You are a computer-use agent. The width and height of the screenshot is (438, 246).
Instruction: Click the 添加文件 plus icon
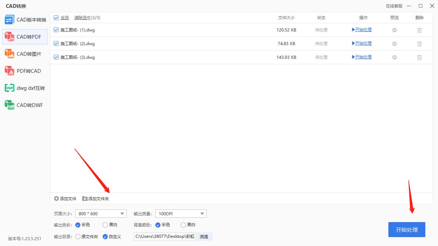[56, 199]
